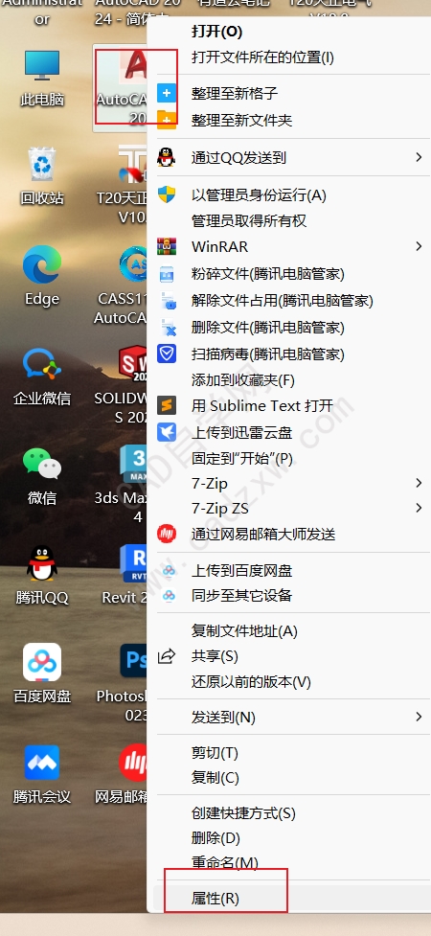Click the 网易邮箱大师 red icon in menu
This screenshot has height=936, width=431.
tap(167, 533)
